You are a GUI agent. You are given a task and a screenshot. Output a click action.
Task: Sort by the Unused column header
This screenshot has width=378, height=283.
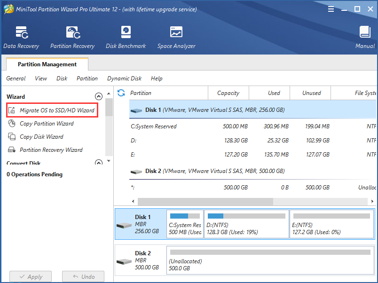coord(310,93)
